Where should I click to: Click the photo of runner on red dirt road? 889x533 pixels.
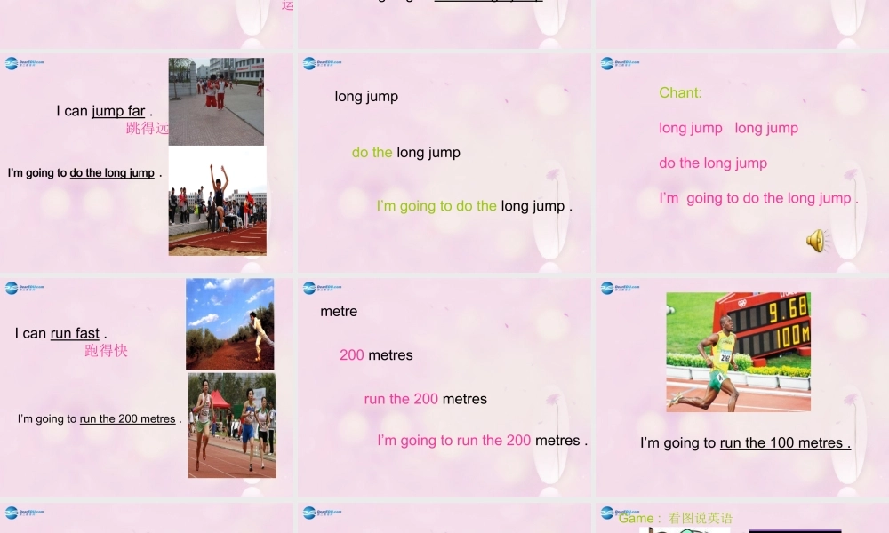[x=229, y=324]
